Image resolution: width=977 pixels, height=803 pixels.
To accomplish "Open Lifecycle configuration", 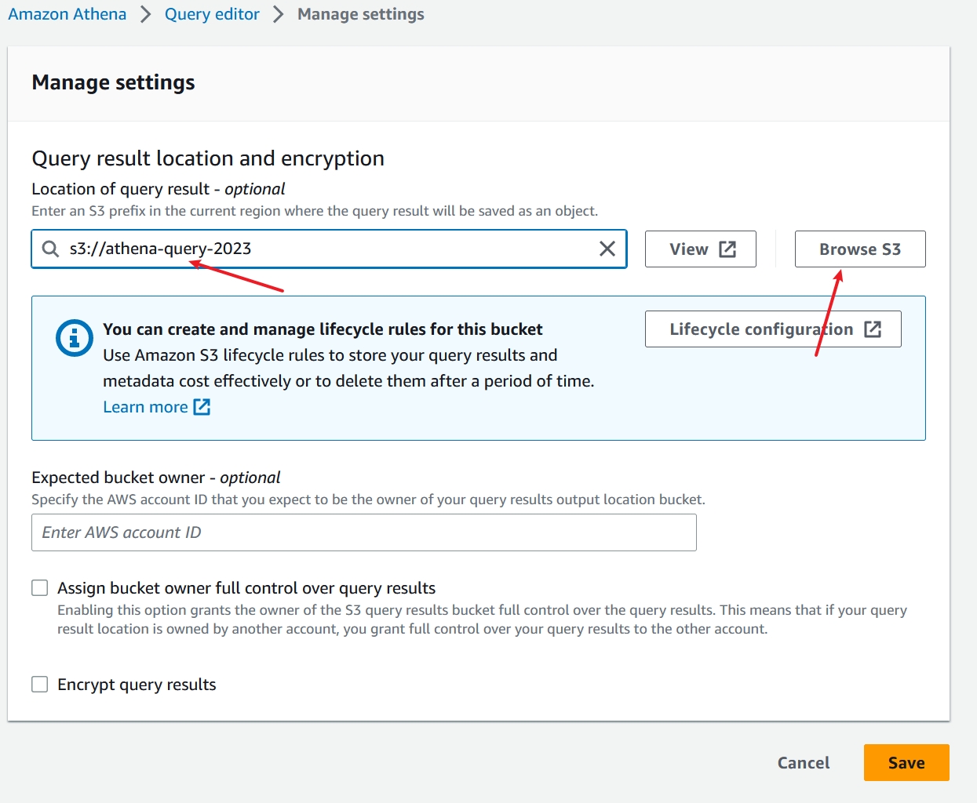I will click(x=760, y=329).
